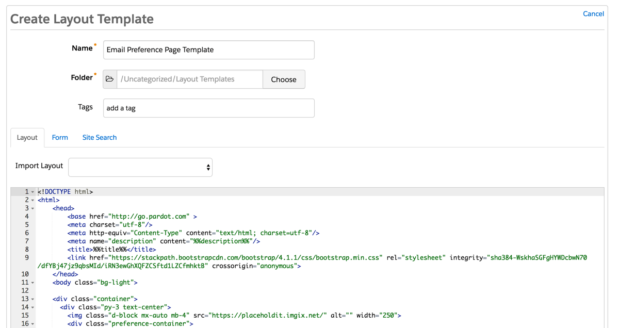Switch to the Layout tab
This screenshot has width=618, height=328.
click(x=27, y=138)
